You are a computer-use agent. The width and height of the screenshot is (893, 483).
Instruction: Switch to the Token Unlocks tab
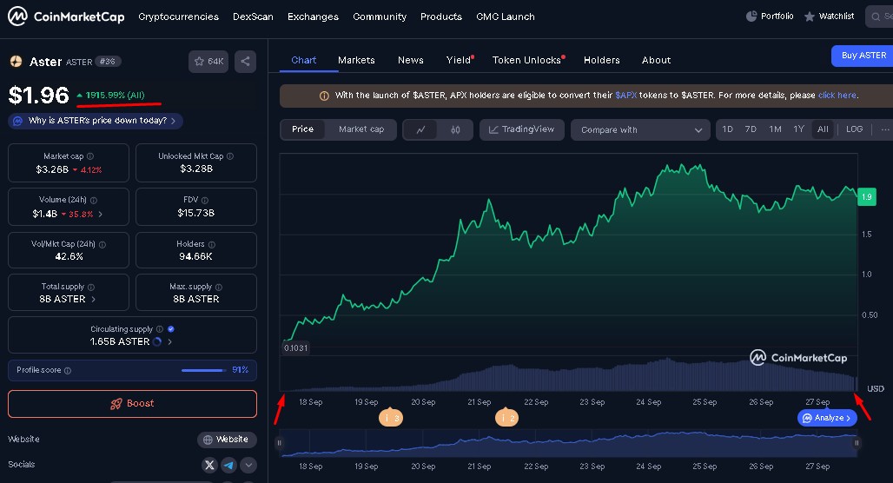[x=527, y=60]
